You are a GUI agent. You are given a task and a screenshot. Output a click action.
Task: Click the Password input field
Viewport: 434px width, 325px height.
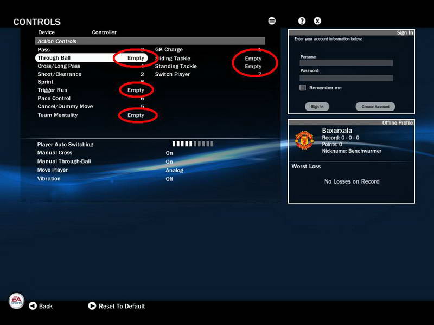click(346, 78)
